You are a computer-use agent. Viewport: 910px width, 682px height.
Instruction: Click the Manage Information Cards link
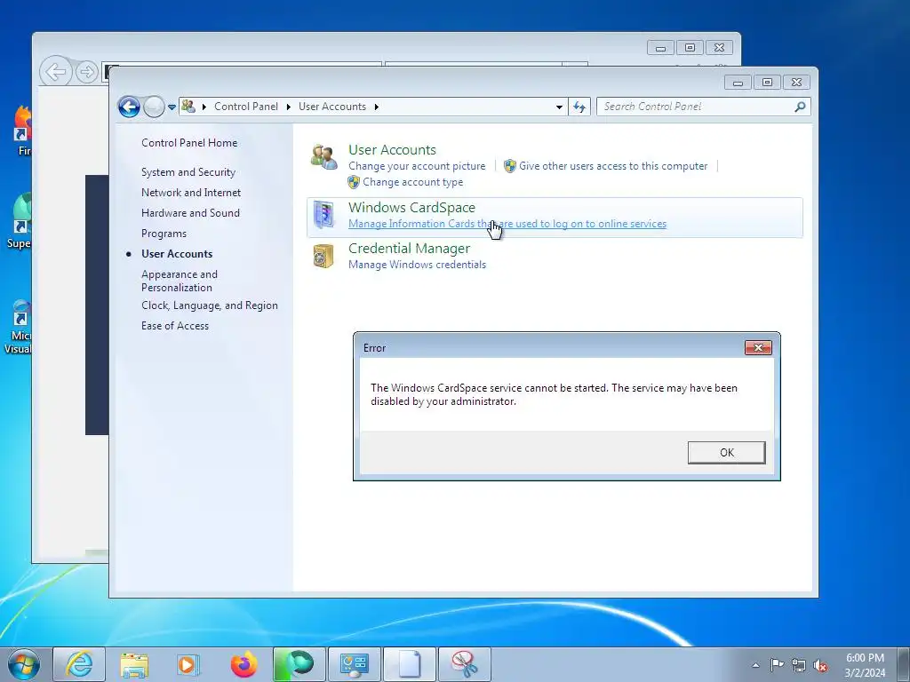507,224
